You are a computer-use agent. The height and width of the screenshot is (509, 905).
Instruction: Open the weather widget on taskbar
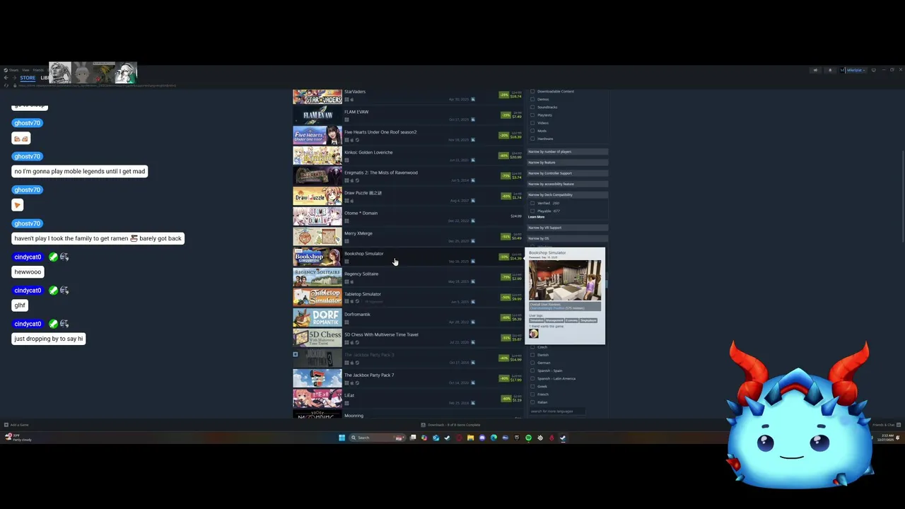tap(18, 438)
